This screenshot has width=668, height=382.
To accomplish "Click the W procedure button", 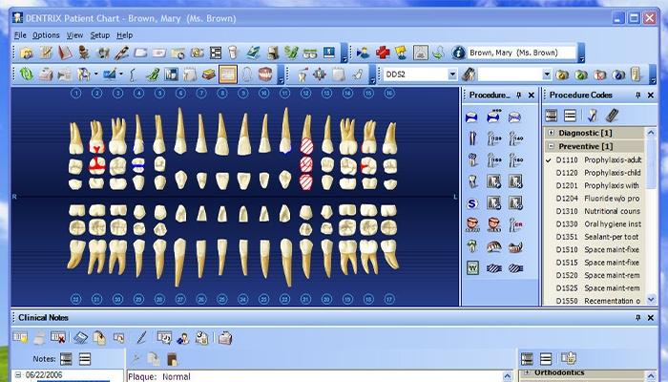I will [472, 267].
